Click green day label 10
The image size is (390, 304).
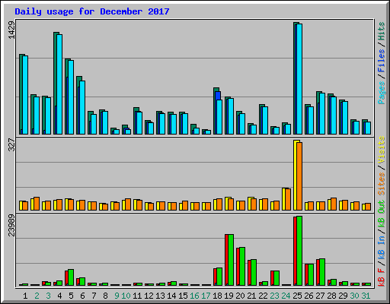(126, 296)
